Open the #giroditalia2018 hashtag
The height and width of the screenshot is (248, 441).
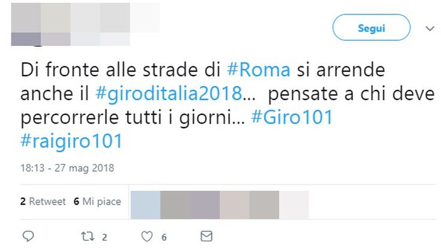click(169, 93)
